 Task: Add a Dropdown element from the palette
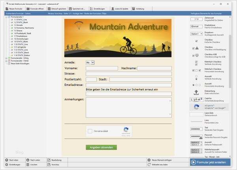(209, 33)
